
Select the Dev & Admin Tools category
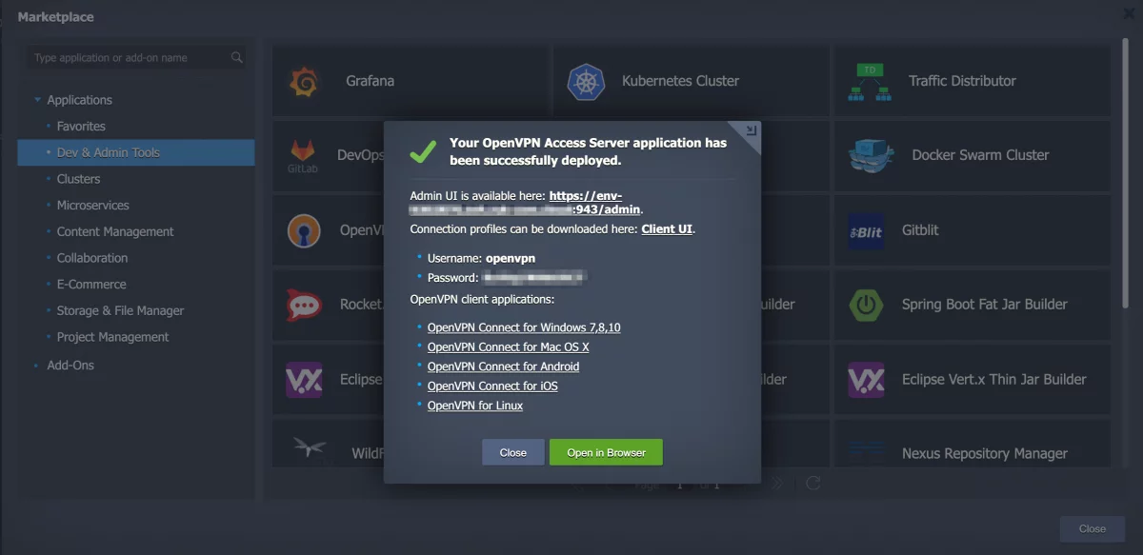pyautogui.click(x=136, y=152)
